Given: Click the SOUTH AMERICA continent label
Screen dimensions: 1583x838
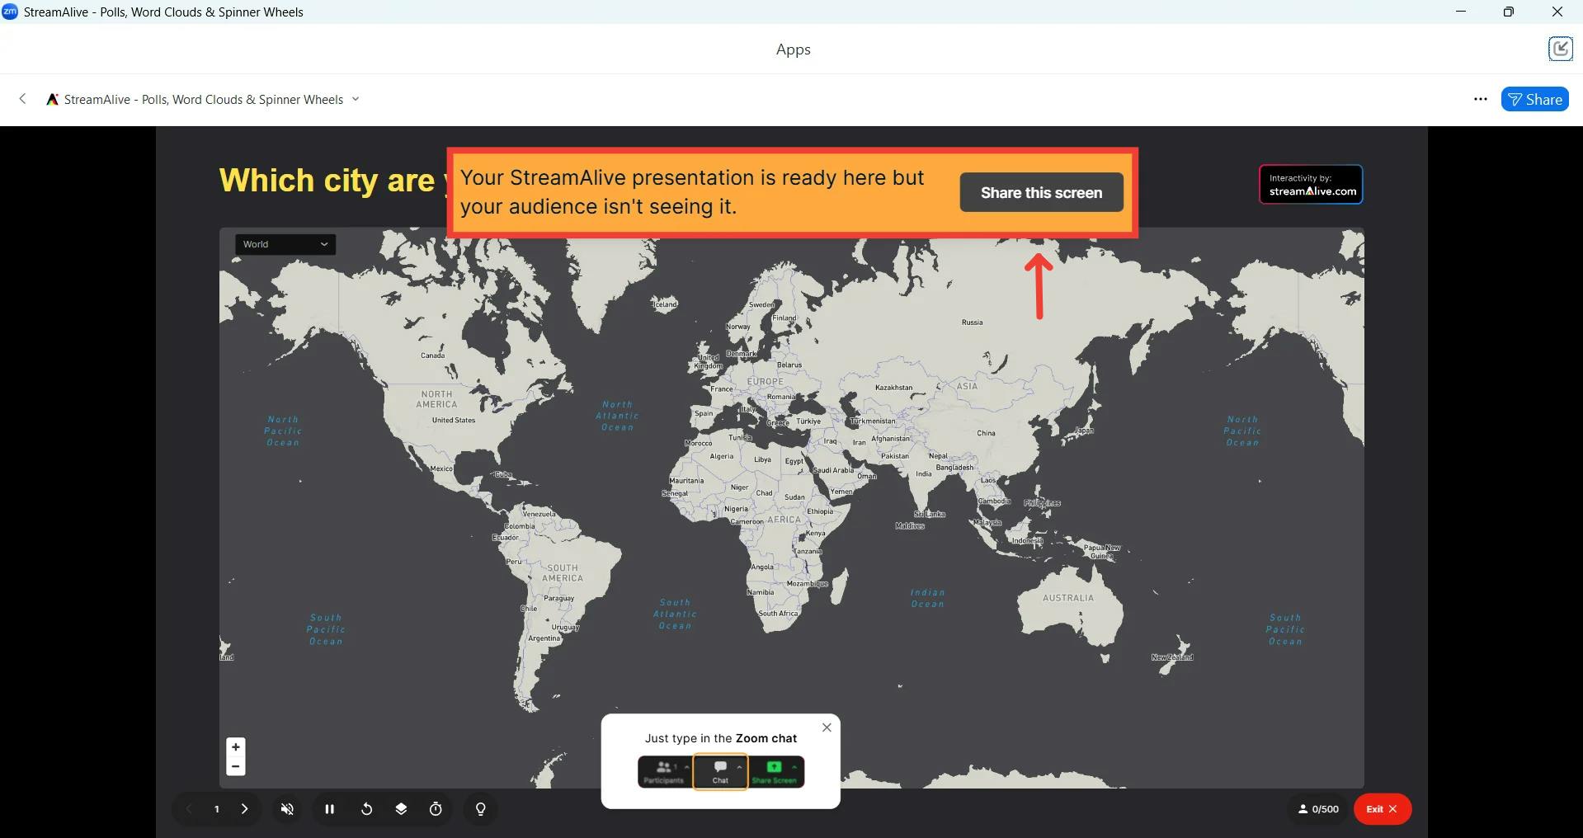Looking at the screenshot, I should tap(563, 573).
